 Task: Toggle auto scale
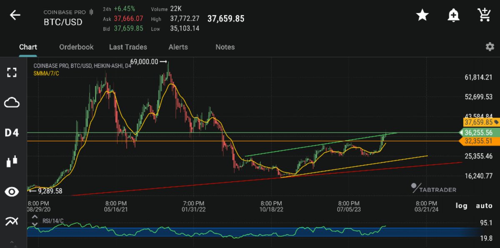click(x=484, y=206)
